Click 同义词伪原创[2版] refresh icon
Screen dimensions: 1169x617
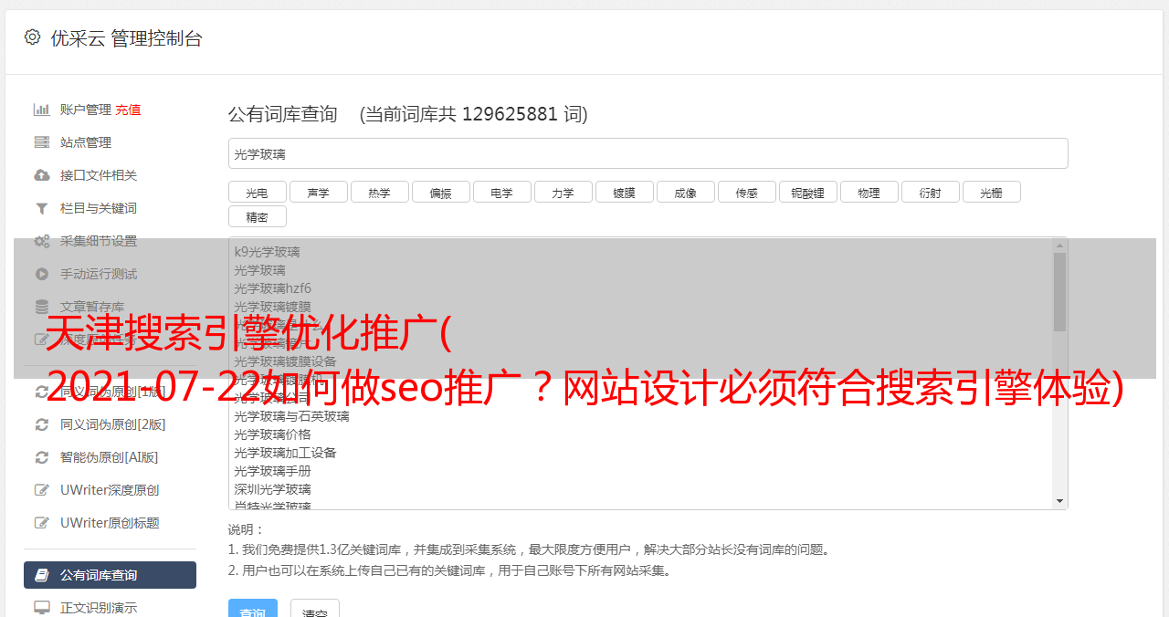coord(42,424)
